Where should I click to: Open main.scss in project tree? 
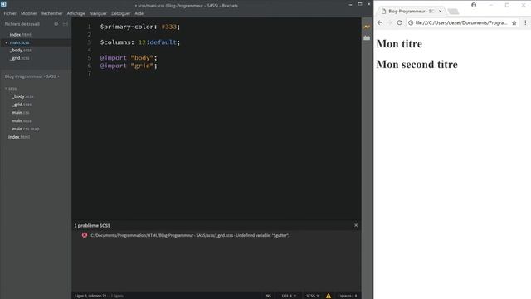[22, 120]
